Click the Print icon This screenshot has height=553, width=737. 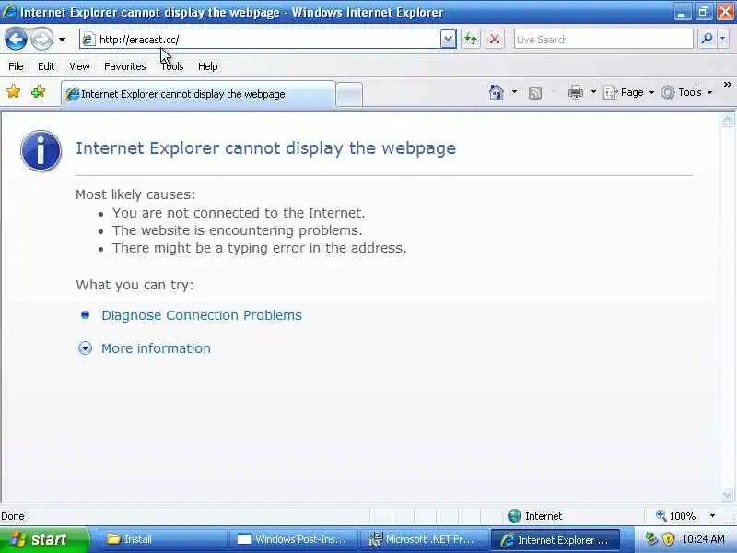coord(576,92)
